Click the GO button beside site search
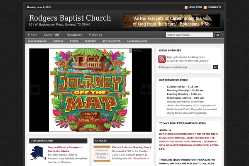 point(217,35)
